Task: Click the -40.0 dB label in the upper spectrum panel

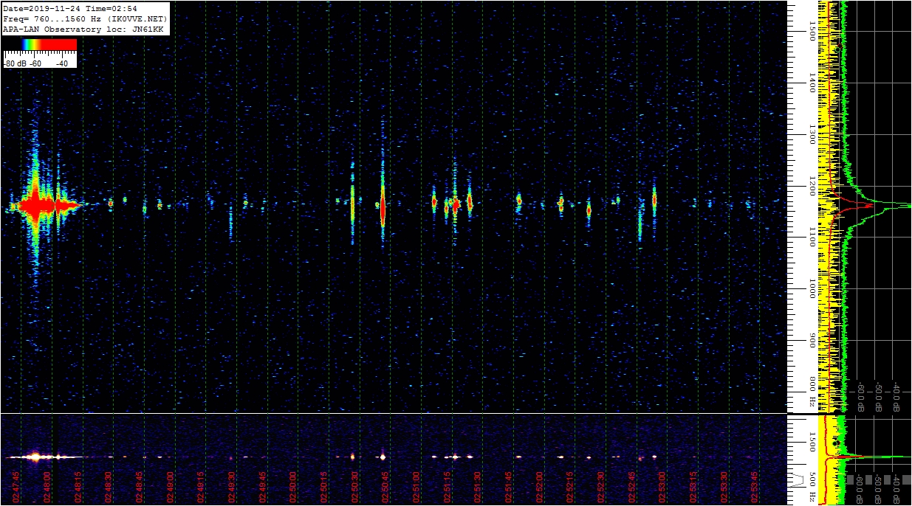Action: coord(896,395)
